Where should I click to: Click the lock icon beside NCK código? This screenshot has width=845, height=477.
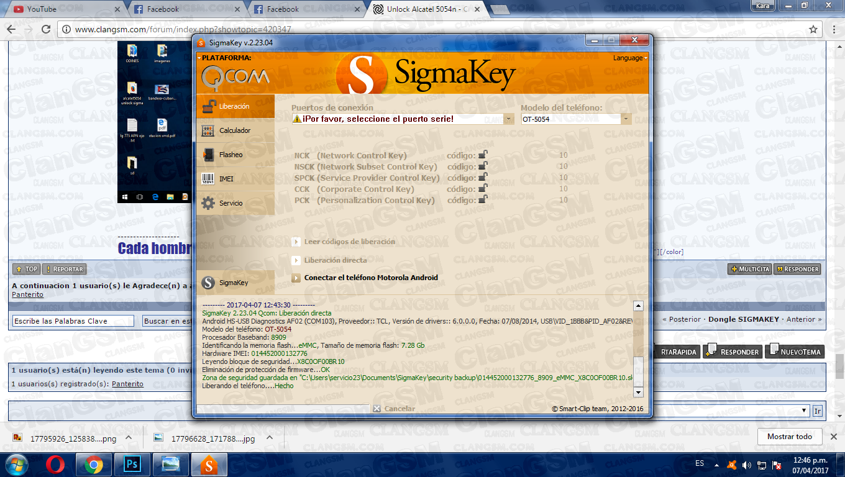483,155
